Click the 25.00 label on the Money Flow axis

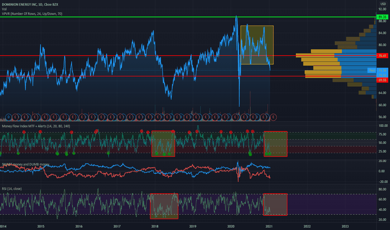coord(382,151)
